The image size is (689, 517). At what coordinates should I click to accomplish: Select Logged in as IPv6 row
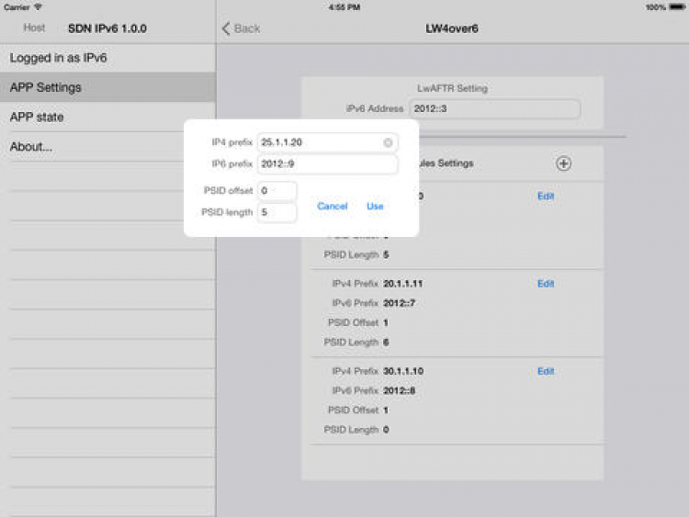(x=107, y=58)
